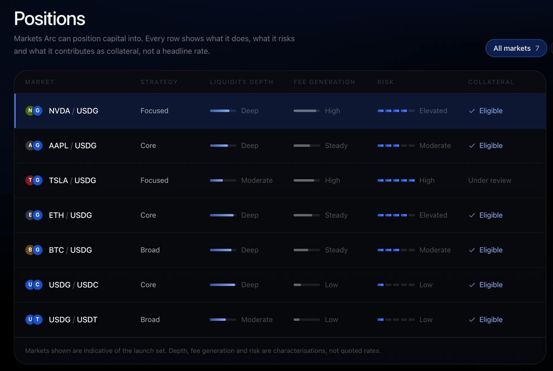Open the ETH / USDG market name
The width and height of the screenshot is (553, 371).
point(70,215)
